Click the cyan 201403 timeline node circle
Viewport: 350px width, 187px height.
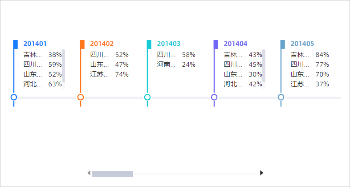[147, 97]
